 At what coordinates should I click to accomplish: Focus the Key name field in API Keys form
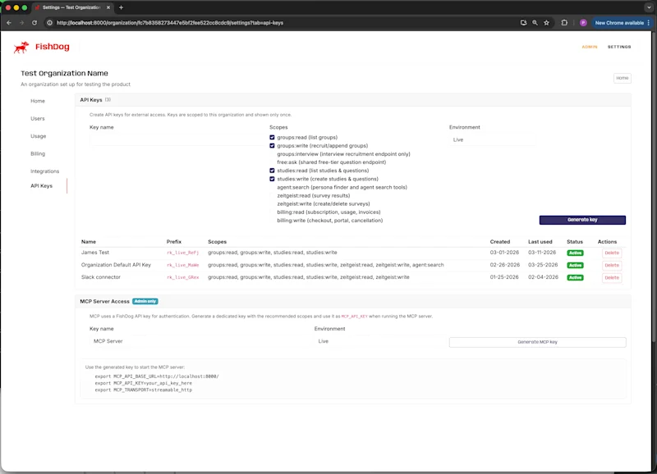(176, 139)
